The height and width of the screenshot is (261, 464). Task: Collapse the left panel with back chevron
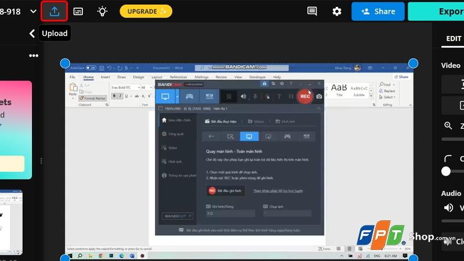tap(32, 34)
